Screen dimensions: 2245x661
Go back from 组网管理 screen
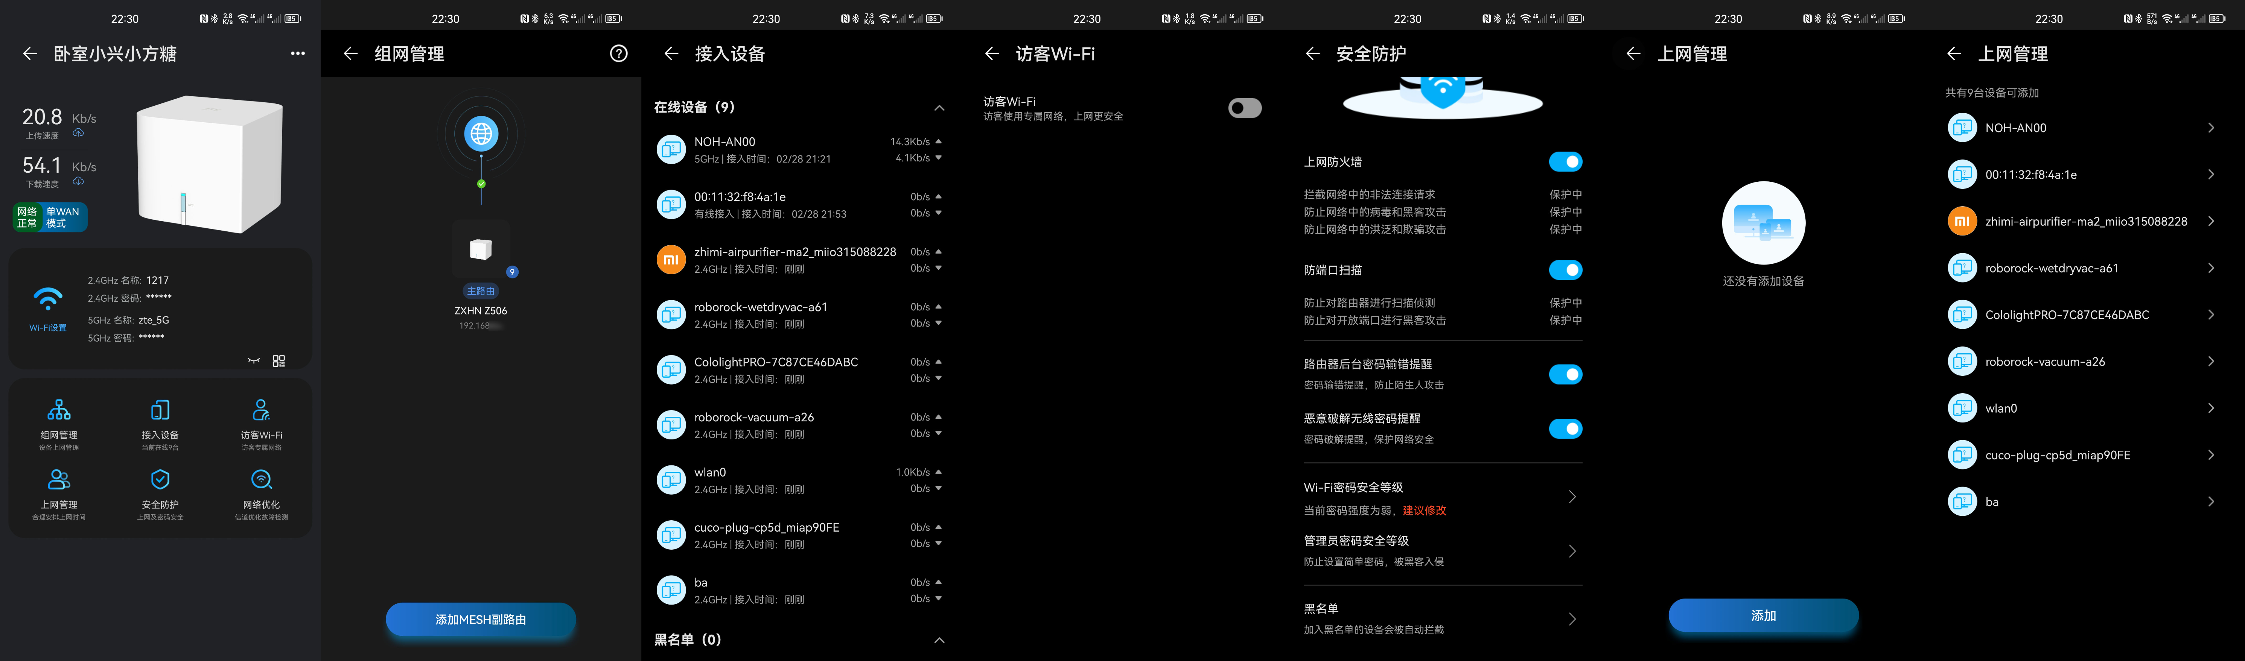[x=350, y=54]
